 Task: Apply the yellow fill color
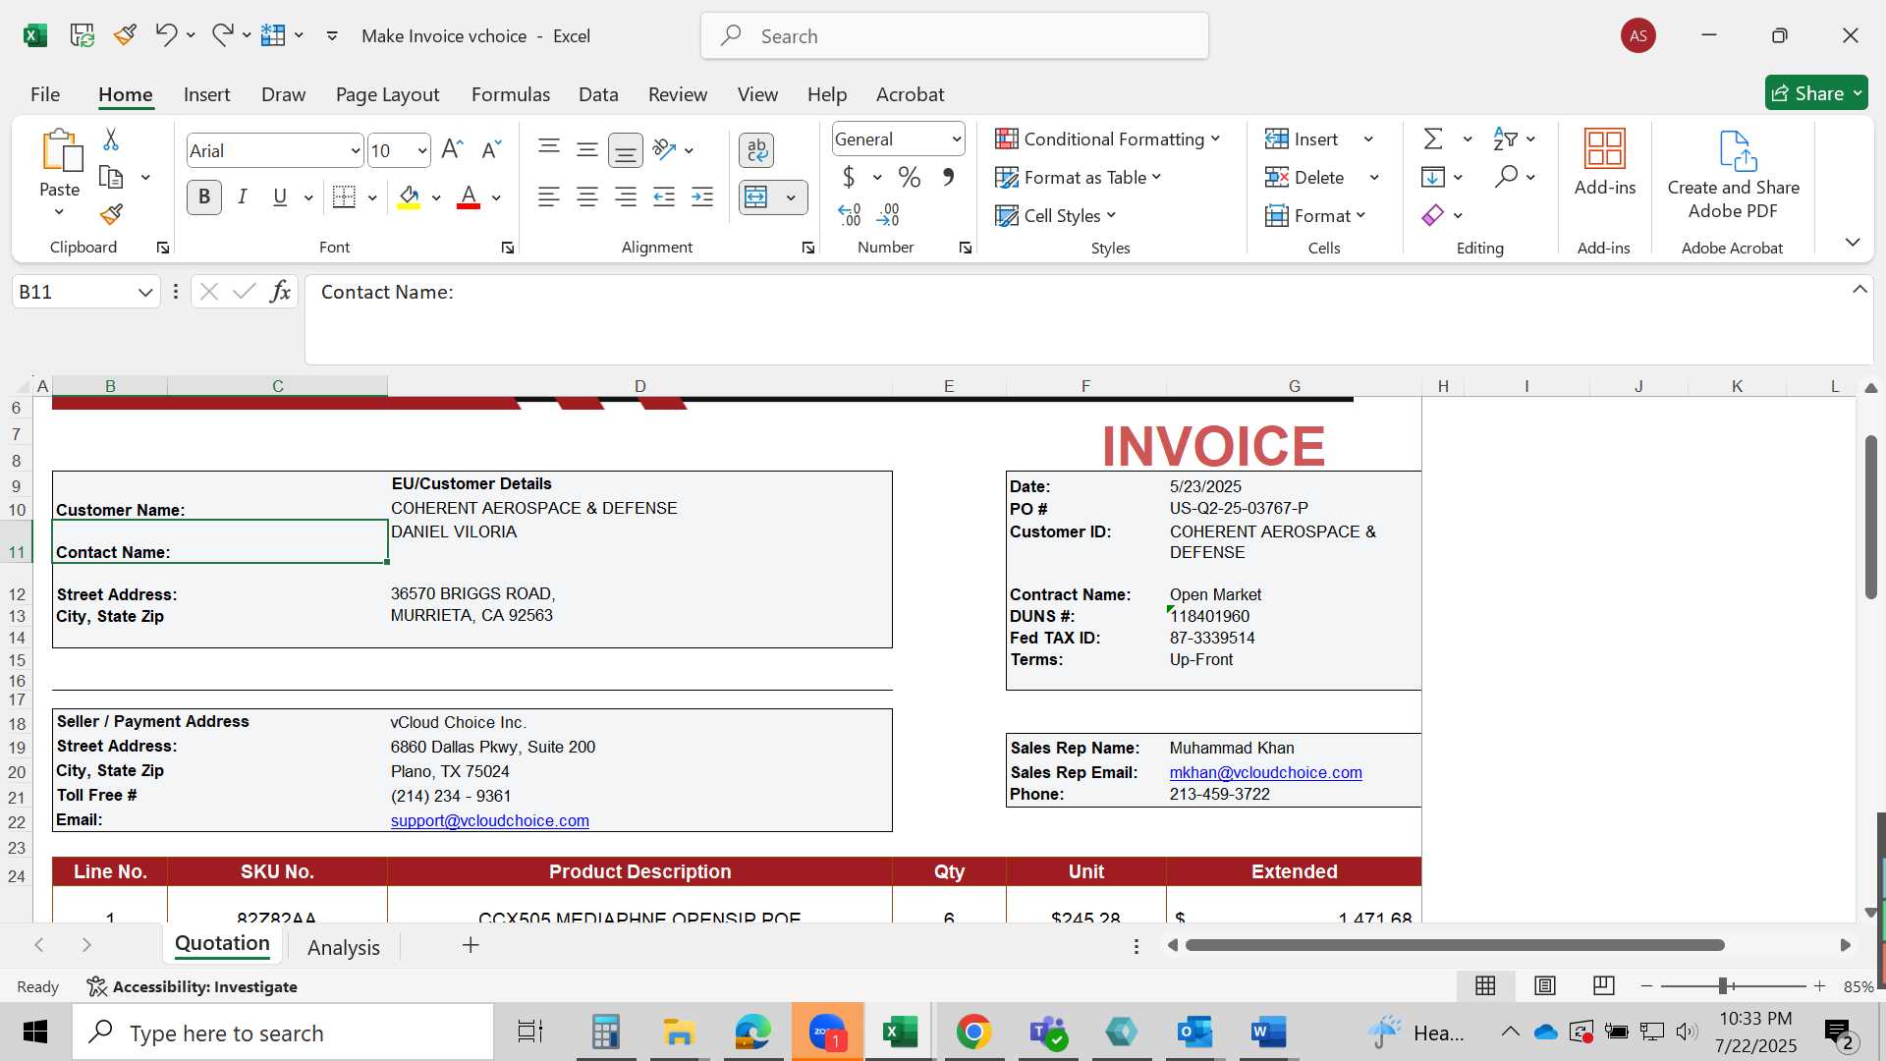point(409,197)
